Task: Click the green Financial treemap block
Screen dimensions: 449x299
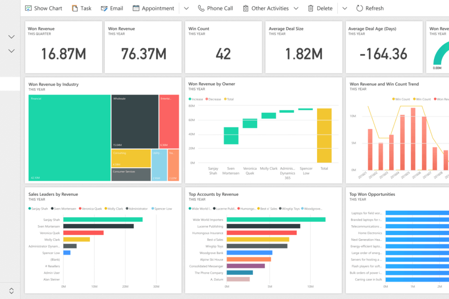Action: coord(69,138)
